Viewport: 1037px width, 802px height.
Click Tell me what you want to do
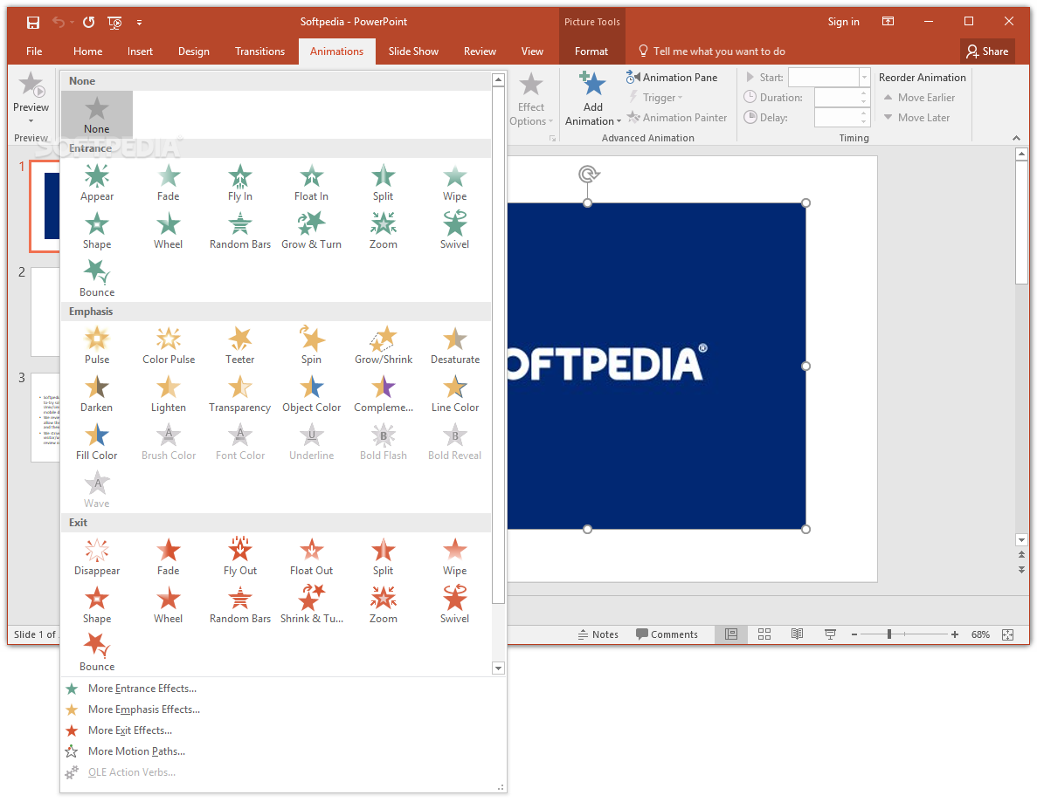[712, 51]
